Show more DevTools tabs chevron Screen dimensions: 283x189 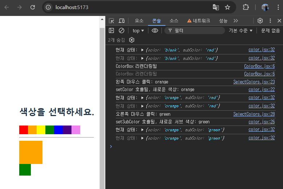click(236, 21)
